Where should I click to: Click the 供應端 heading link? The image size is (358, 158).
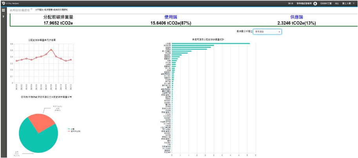(296, 18)
